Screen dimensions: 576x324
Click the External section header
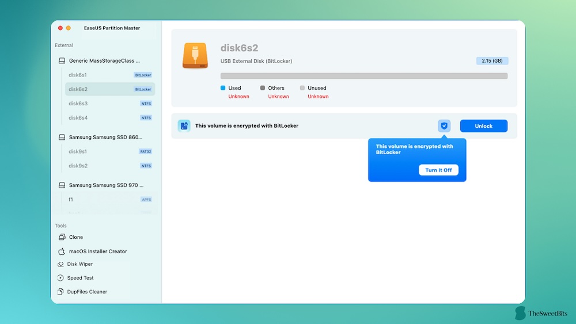point(64,45)
